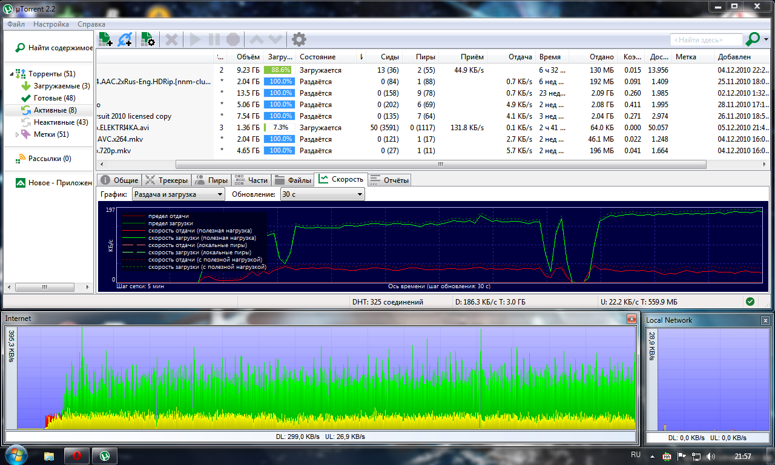Show Неактивные (43) torrents
The image size is (775, 465).
tap(61, 122)
